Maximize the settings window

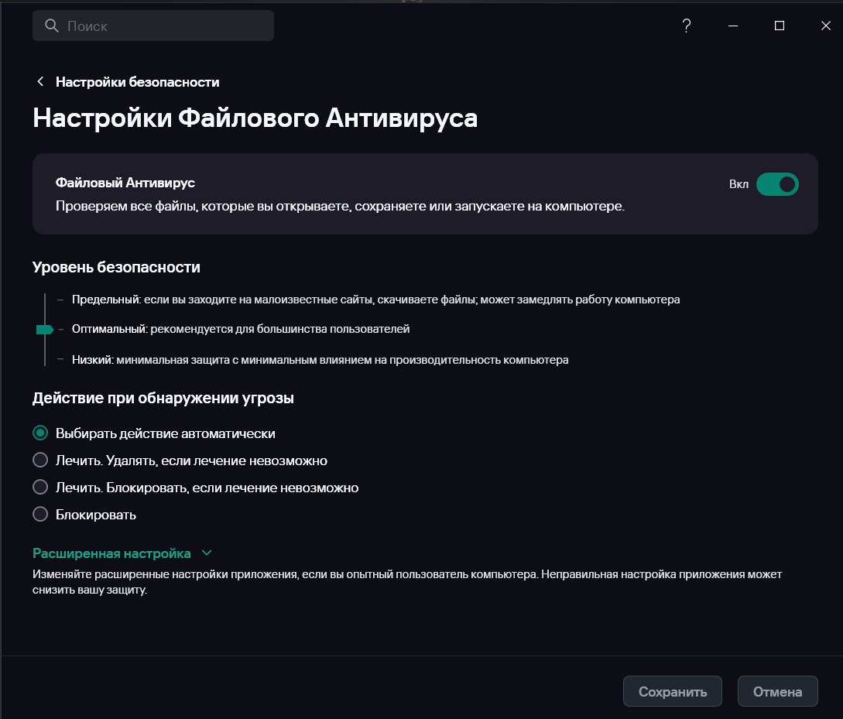click(780, 26)
